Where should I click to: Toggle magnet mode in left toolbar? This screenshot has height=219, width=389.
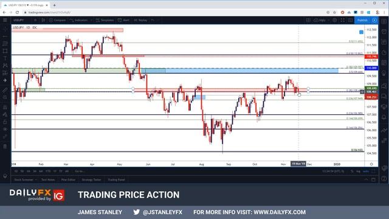tap(5, 107)
